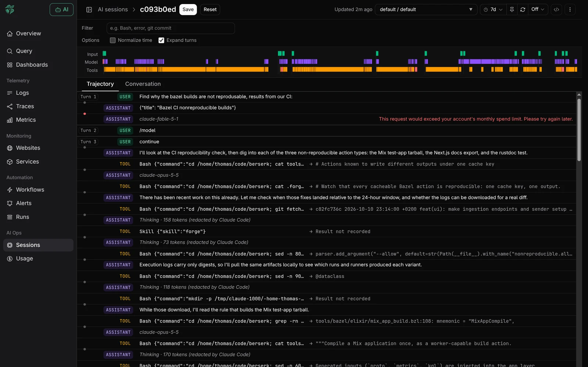This screenshot has height=367, width=588.
Task: Click the "Execution logs carry only digests" row
Action: point(327,265)
